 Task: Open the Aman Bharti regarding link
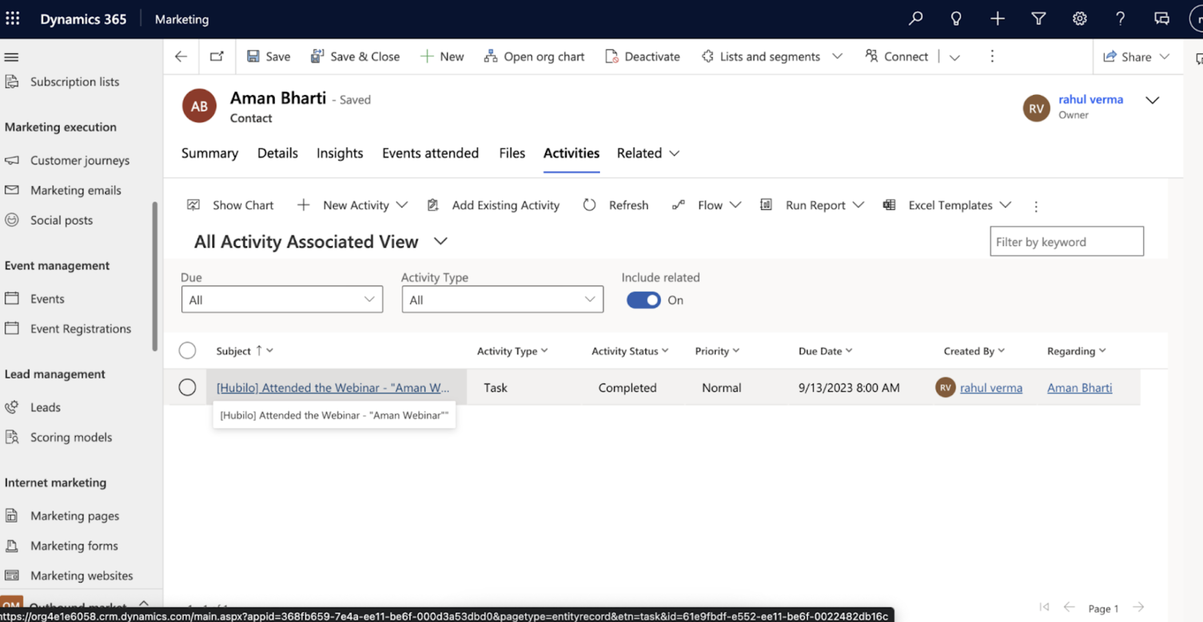click(x=1079, y=388)
